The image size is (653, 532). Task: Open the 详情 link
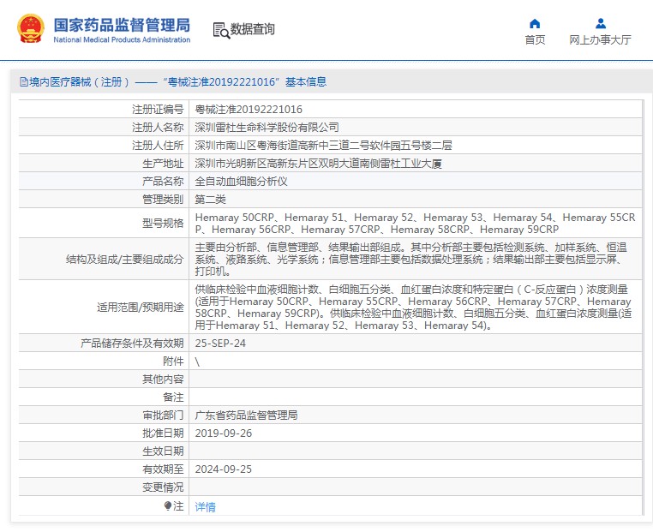point(206,507)
